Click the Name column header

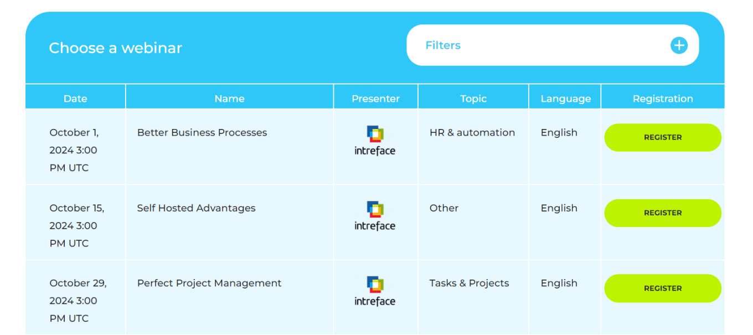229,98
